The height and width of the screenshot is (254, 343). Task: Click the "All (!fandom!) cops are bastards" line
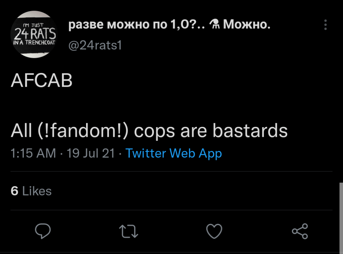[149, 131]
